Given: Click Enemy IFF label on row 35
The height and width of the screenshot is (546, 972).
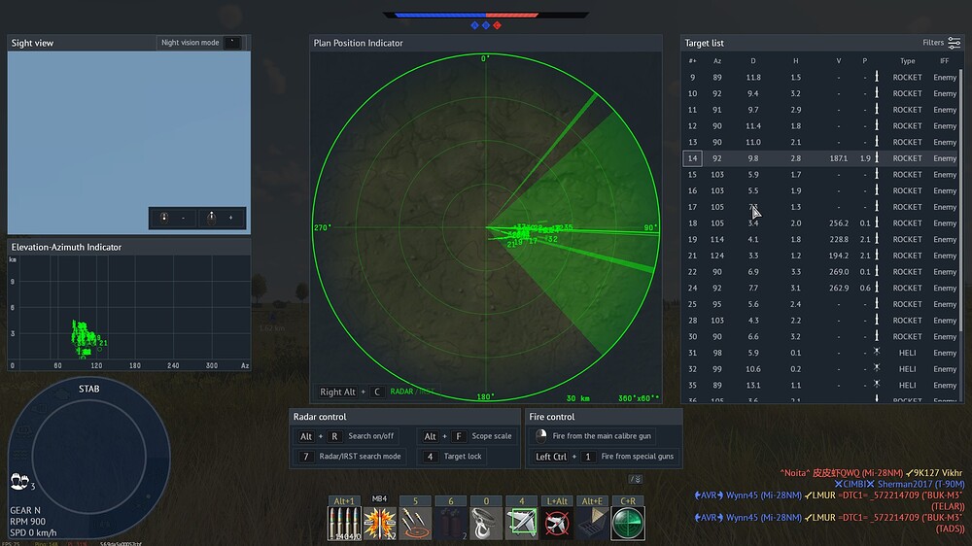Looking at the screenshot, I should 945,385.
